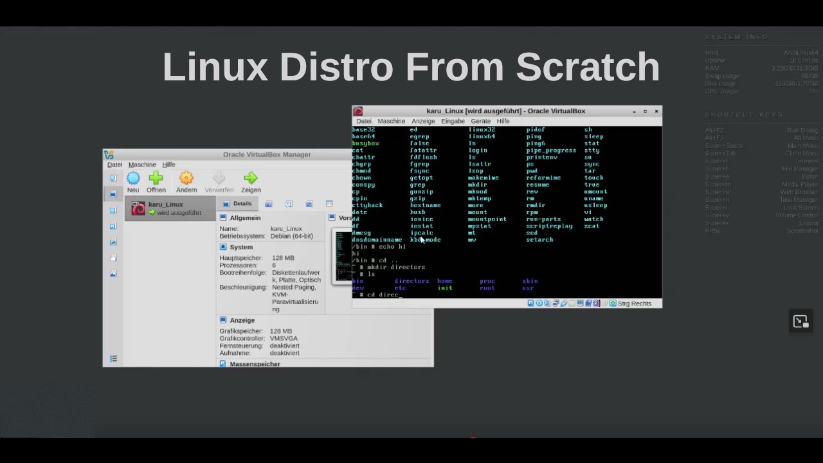Open VM settings with the Ändern gear icon
The width and height of the screenshot is (823, 463).
point(186,178)
